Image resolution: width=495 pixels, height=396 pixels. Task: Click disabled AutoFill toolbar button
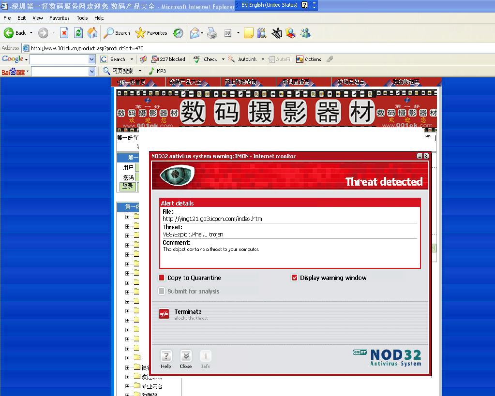[280, 59]
